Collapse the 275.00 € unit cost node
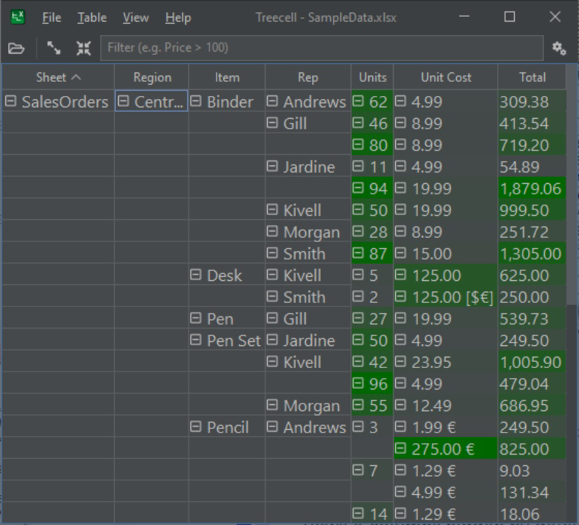Viewport: 579px width, 525px height. tap(400, 448)
